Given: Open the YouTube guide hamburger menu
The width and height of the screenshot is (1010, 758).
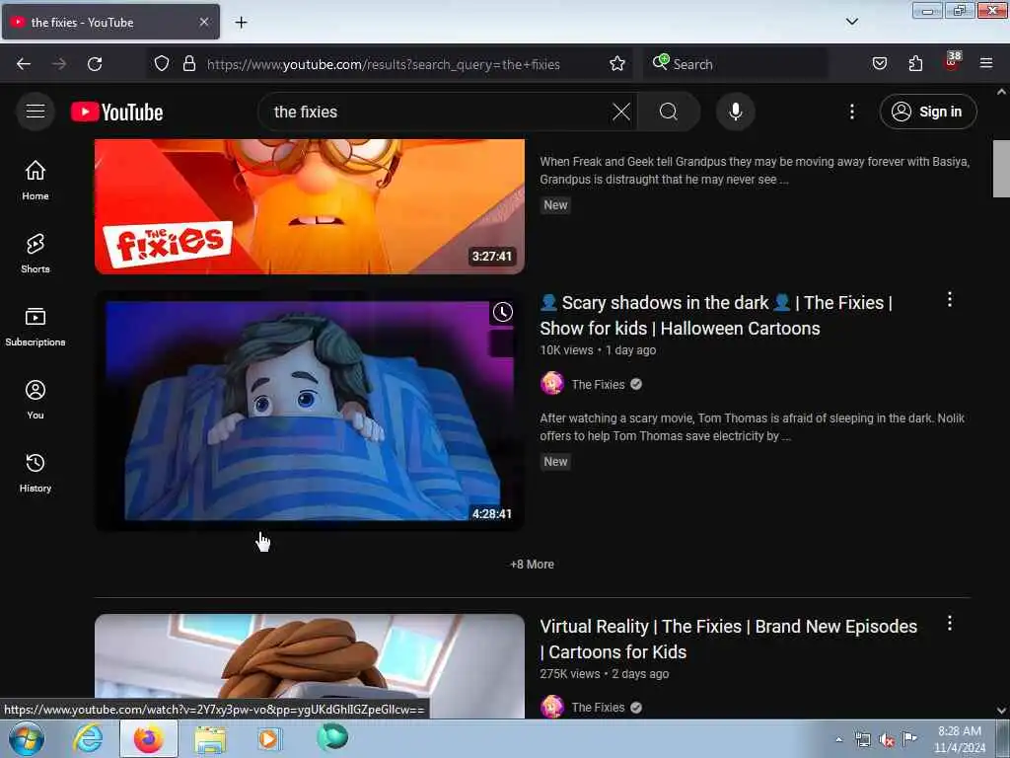Looking at the screenshot, I should point(36,112).
